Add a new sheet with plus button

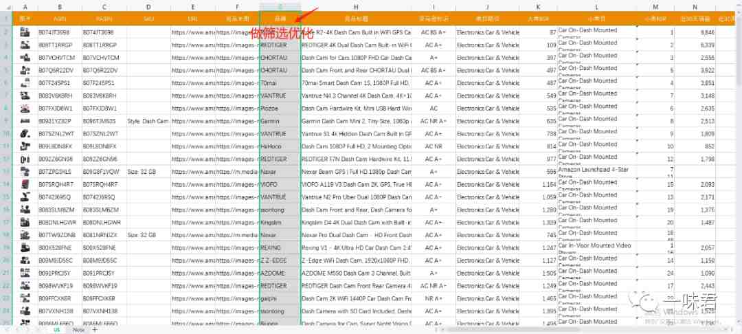[95, 330]
